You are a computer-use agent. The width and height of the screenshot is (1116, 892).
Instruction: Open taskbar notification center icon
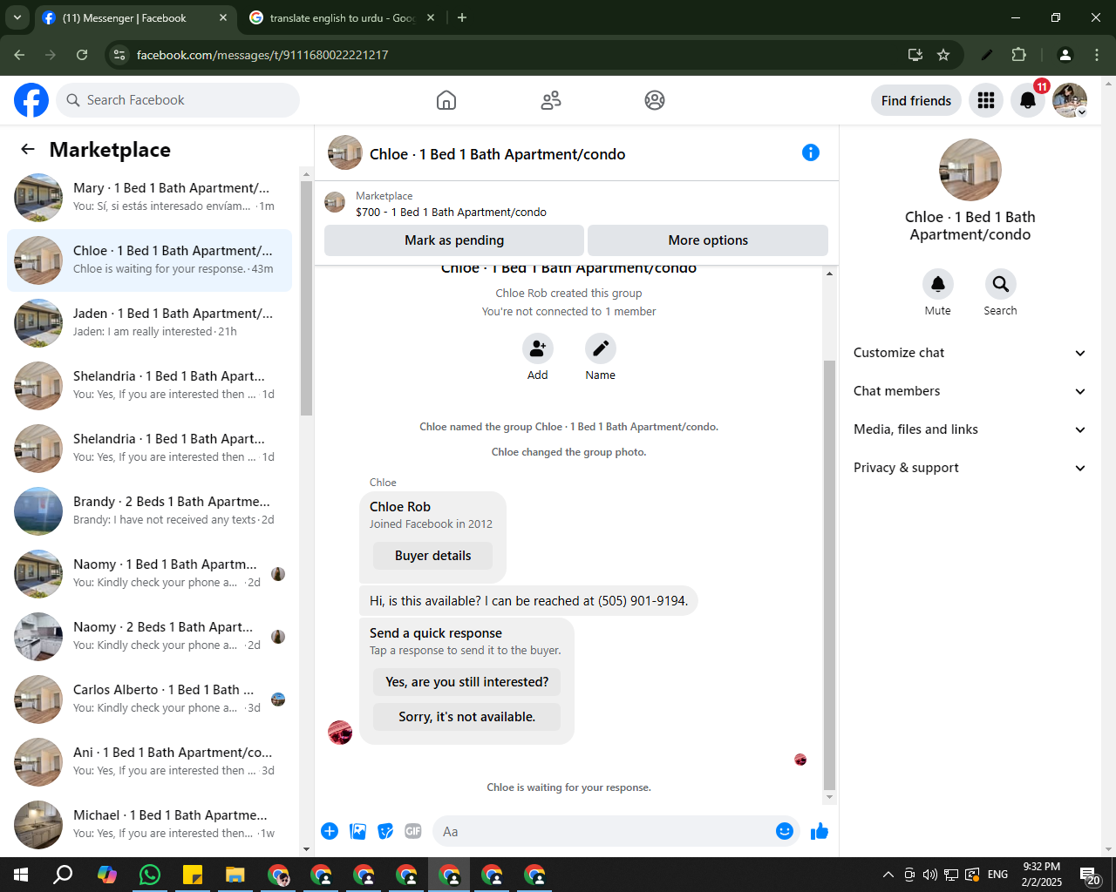[x=1091, y=875]
